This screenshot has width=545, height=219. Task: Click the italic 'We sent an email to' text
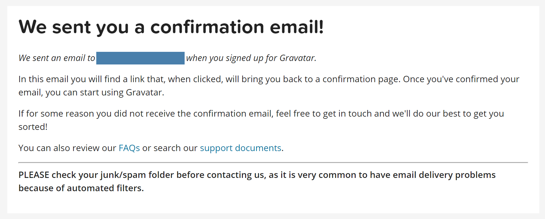pos(57,58)
